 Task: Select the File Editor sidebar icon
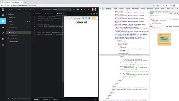[3, 21]
